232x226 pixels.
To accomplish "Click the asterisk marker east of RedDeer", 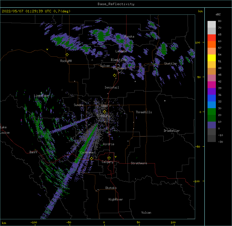I will [135, 82].
